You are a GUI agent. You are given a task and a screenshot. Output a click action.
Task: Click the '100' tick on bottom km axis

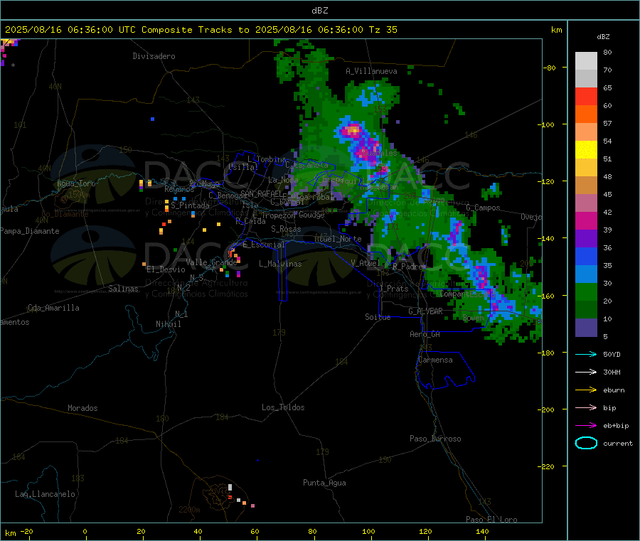(x=368, y=531)
